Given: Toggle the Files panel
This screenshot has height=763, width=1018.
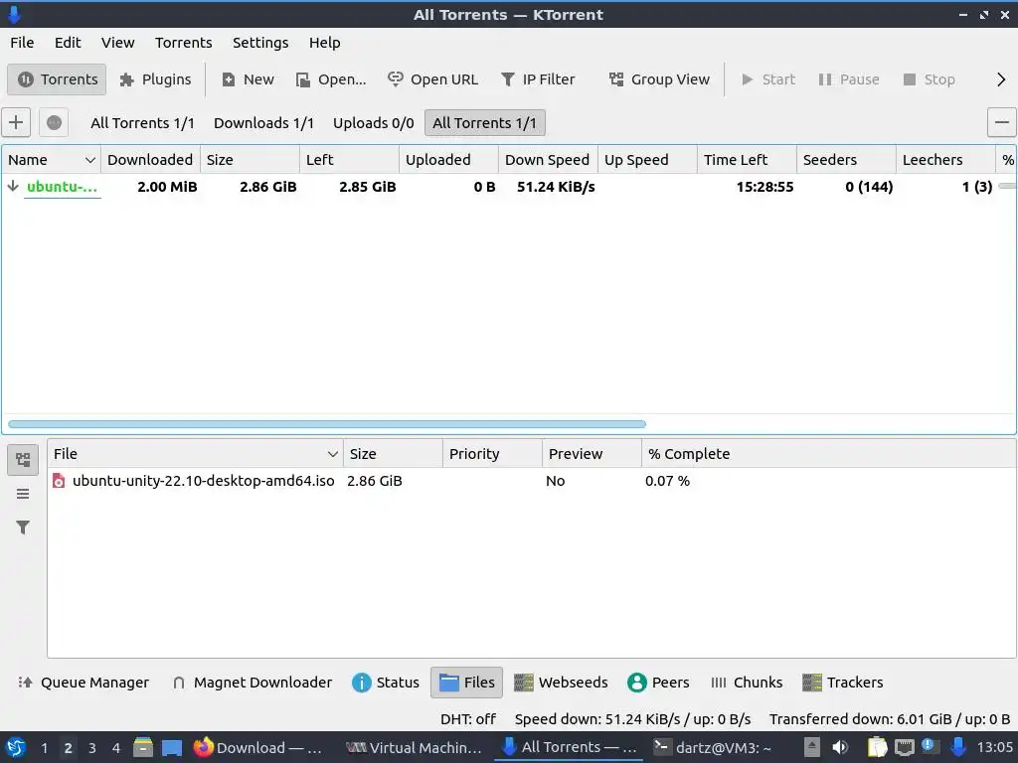Looking at the screenshot, I should click(467, 683).
